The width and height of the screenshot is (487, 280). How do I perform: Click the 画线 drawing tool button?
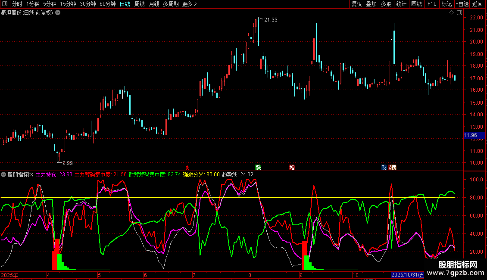point(416,4)
